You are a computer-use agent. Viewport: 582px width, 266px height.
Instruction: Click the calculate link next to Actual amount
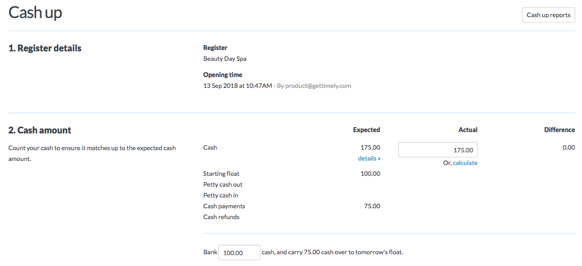point(465,163)
